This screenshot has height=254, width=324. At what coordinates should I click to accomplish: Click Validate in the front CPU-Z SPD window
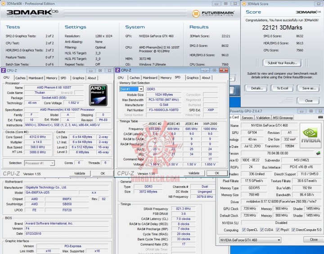click(194, 173)
